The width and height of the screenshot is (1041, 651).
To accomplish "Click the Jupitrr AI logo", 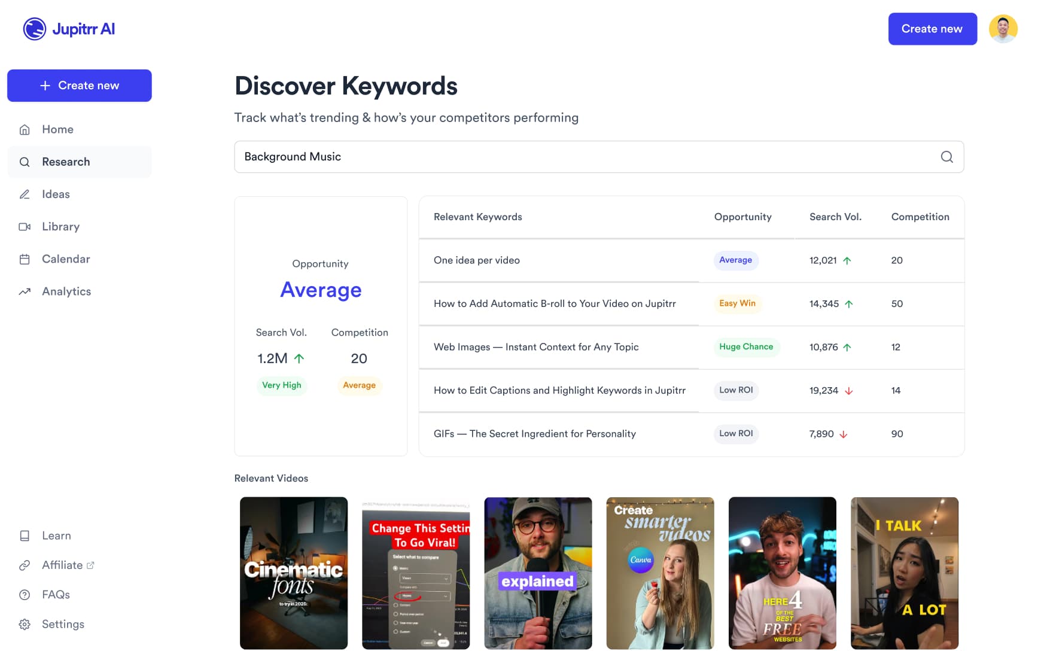I will 69,28.
